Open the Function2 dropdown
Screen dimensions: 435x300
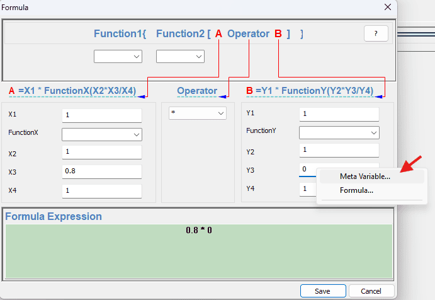click(180, 56)
